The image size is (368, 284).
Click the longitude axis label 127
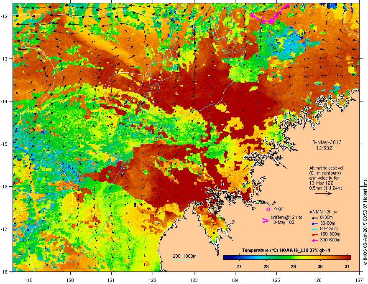point(359,280)
